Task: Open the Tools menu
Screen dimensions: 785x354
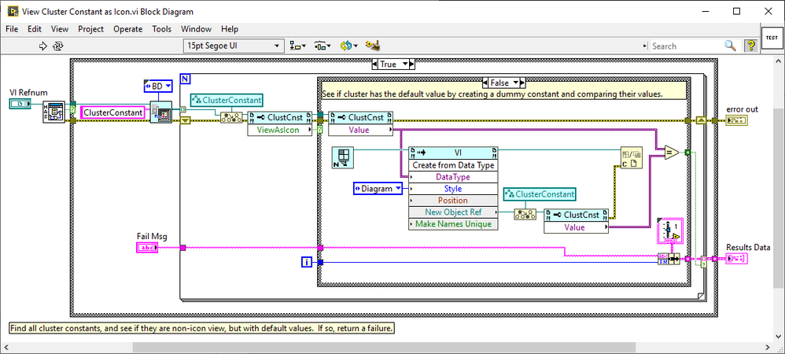Action: (161, 29)
